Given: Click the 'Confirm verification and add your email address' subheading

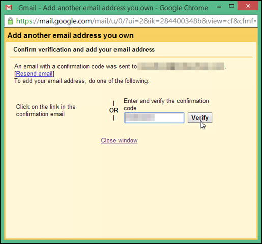Looking at the screenshot, I should click(x=84, y=50).
